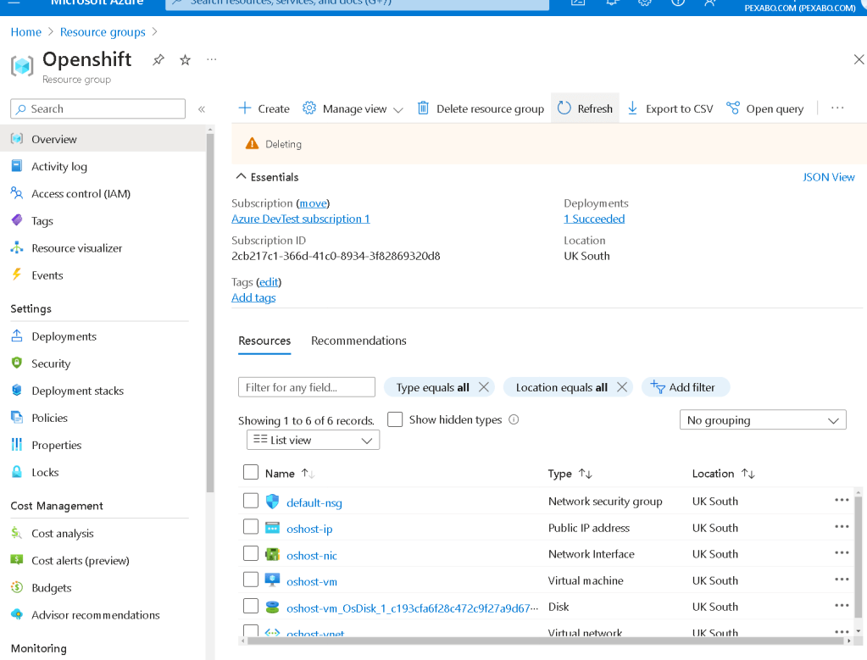Expand the Manage view chevron

(x=398, y=109)
